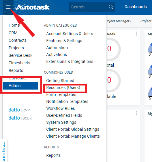Open Client Portal: Manage Clients
This screenshot has height=162, width=152.
click(x=73, y=136)
